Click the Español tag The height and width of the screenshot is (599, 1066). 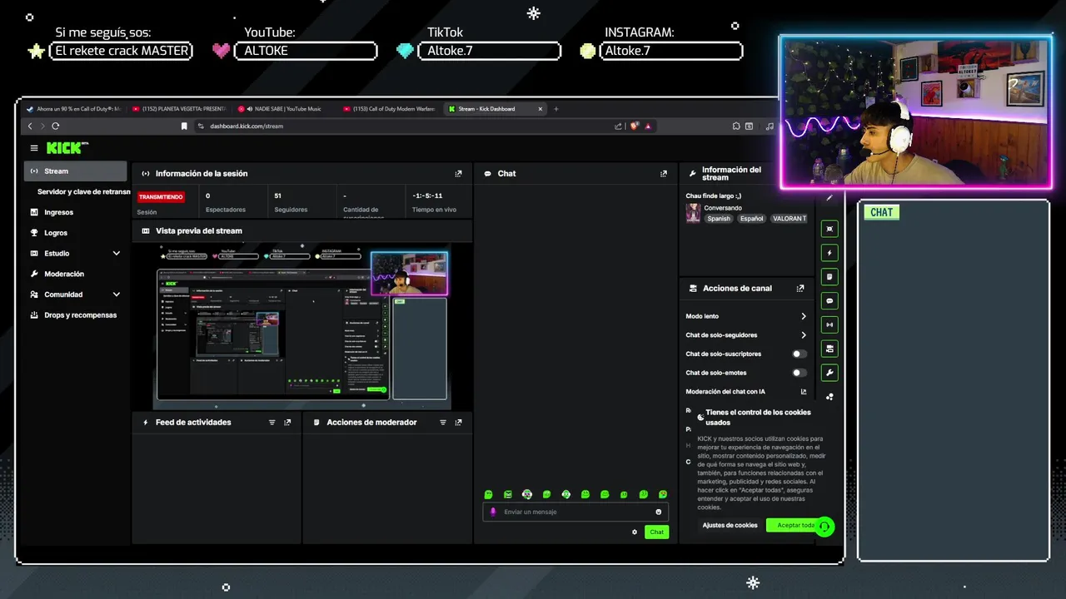coord(751,219)
